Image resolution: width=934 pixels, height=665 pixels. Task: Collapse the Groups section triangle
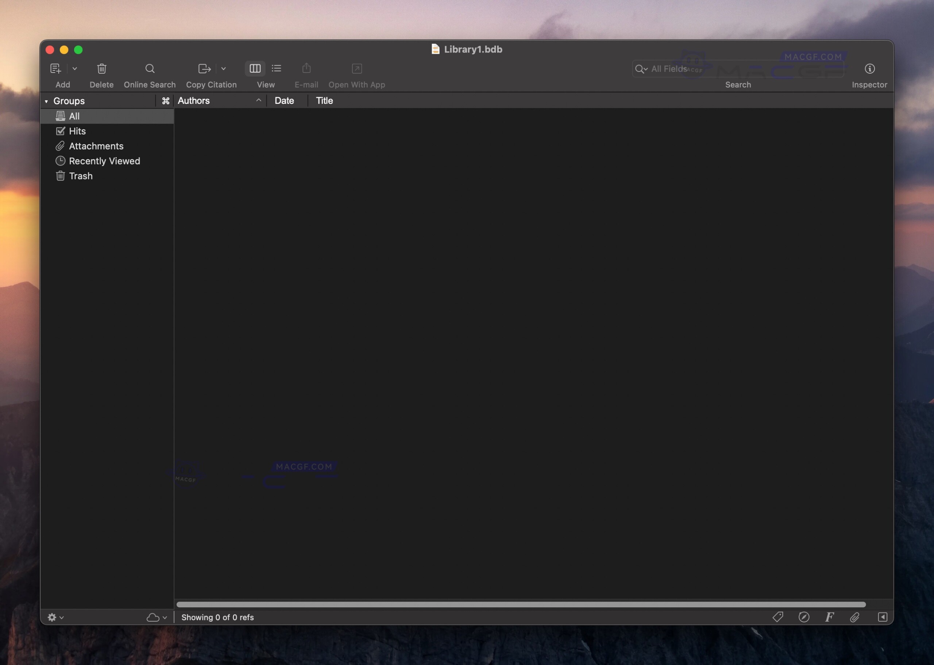pyautogui.click(x=46, y=100)
